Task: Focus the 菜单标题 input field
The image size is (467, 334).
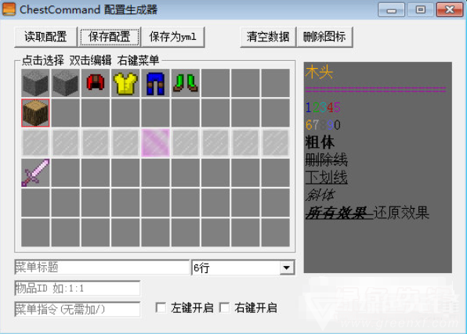Action: coord(102,267)
